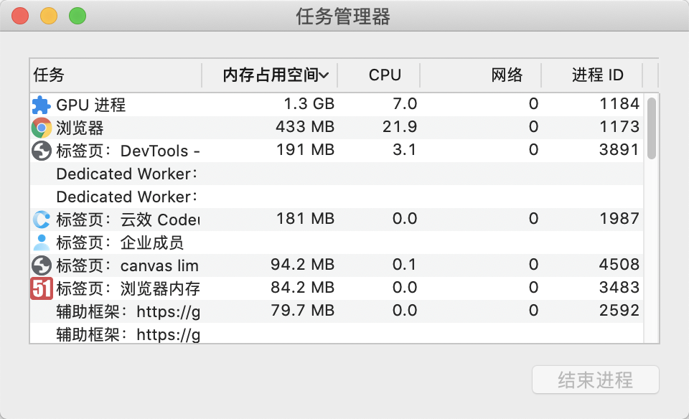
Task: Click process ID 3483
Action: pyautogui.click(x=619, y=287)
